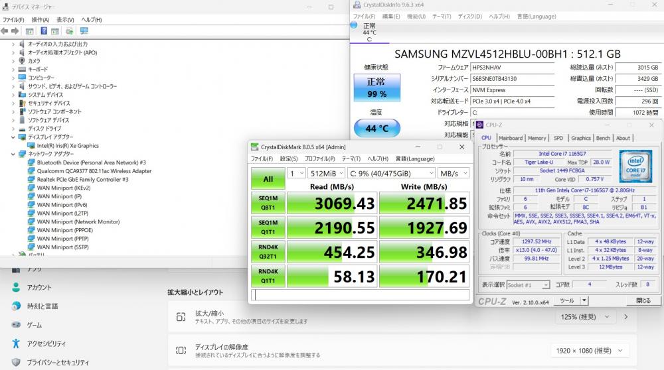This screenshot has height=370, width=664.
Task: Click the arrow beside ツール in CPU-Z
Action: coord(584,300)
